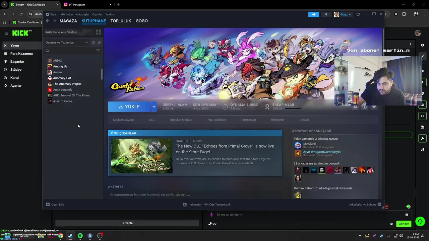Open Arkadaşlar ve Sohbet panel
Viewport: 429px width, 241px height.
coord(365,205)
